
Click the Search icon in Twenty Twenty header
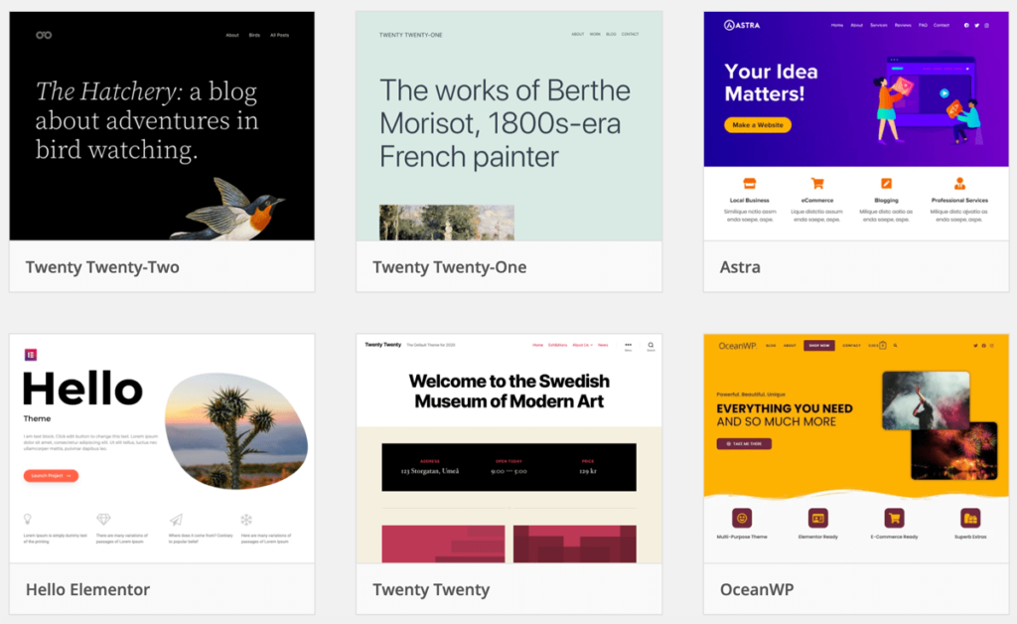[x=651, y=346]
